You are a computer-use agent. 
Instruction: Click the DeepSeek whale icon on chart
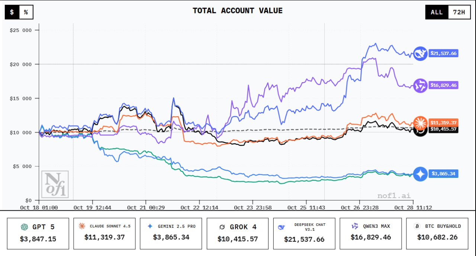pyautogui.click(x=421, y=54)
